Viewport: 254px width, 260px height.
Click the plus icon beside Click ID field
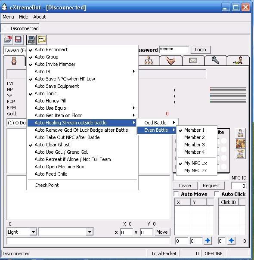tap(231, 241)
